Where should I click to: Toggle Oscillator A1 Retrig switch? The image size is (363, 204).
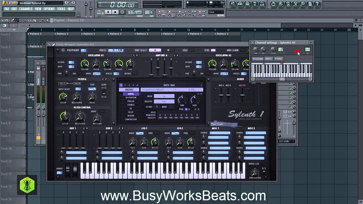click(135, 74)
